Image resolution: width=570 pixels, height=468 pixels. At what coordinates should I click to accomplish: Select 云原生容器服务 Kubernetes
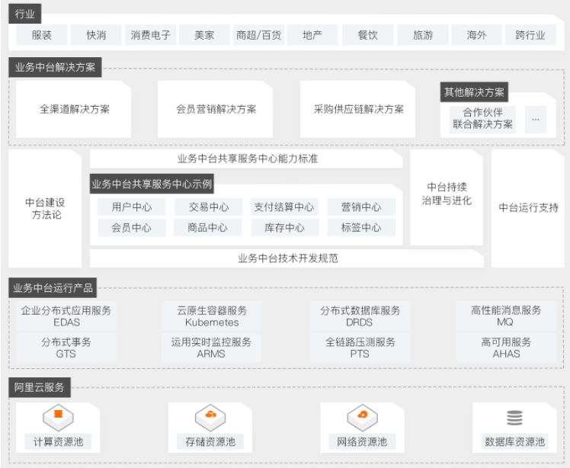coord(212,316)
